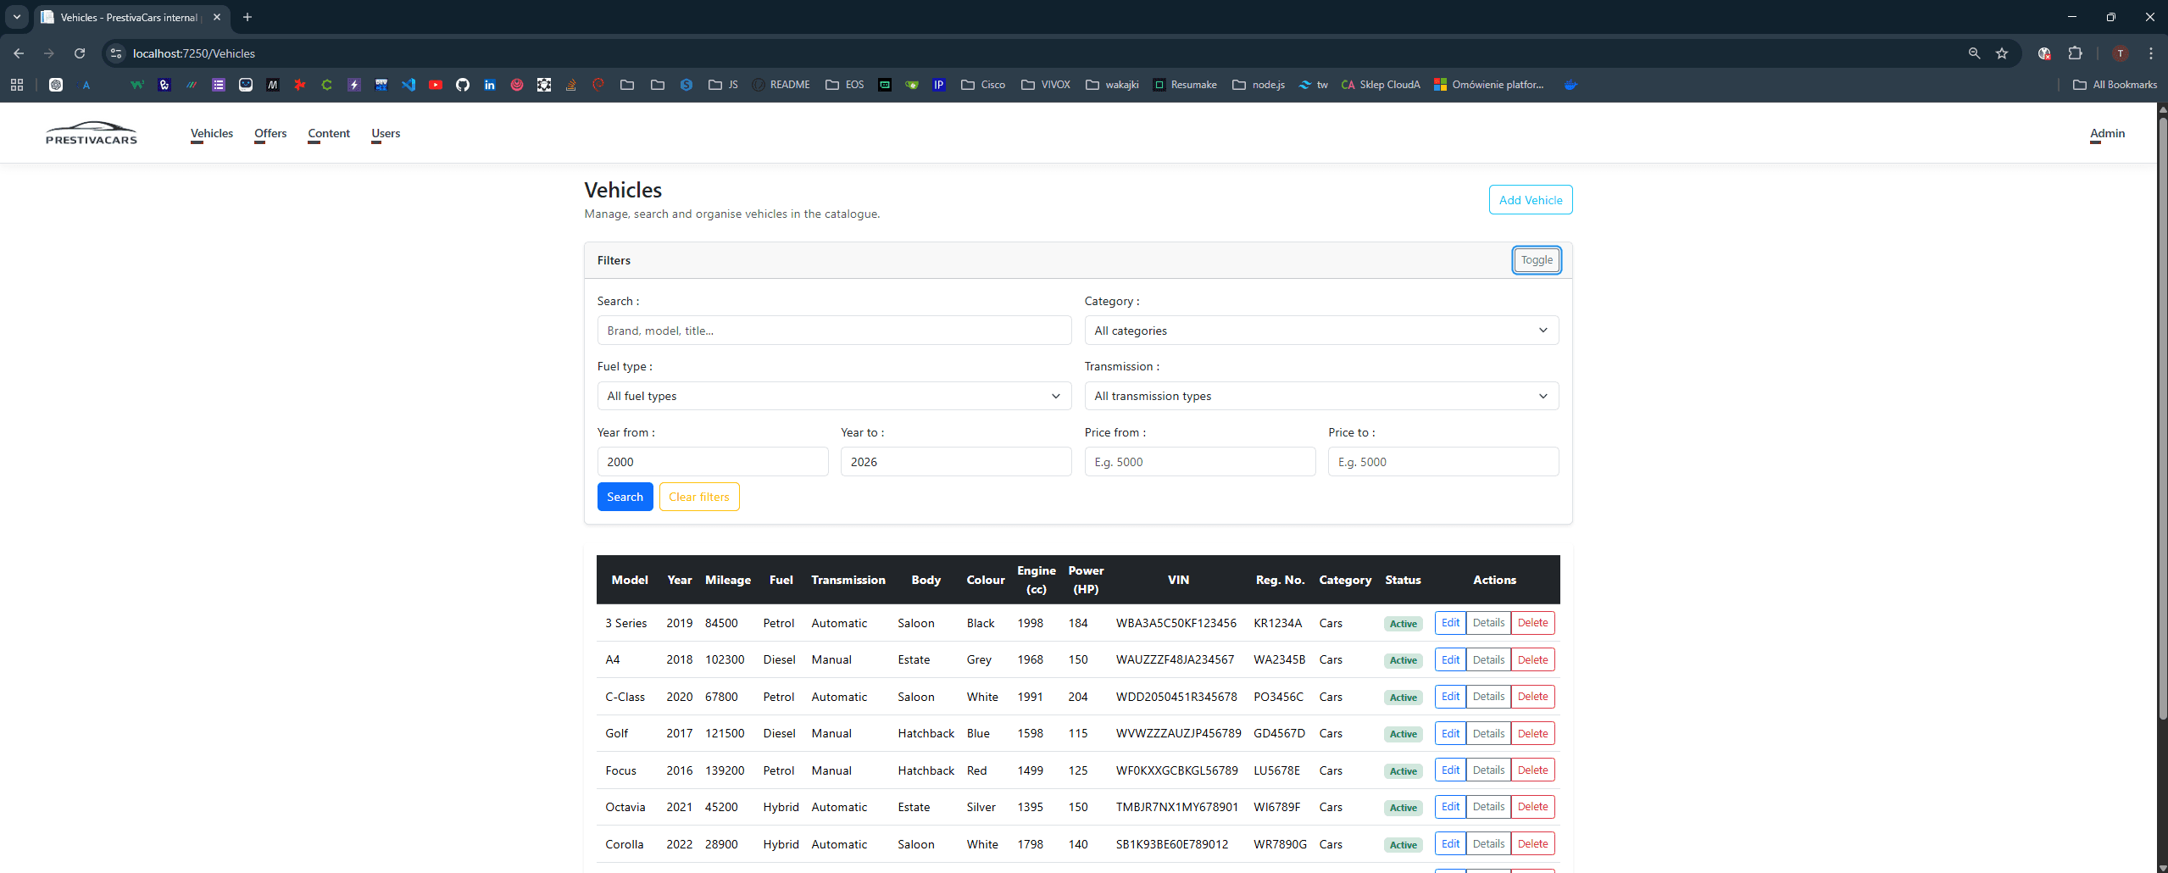Viewport: 2168px width, 873px height.
Task: Open the Transmission types dropdown
Action: pyautogui.click(x=1321, y=396)
